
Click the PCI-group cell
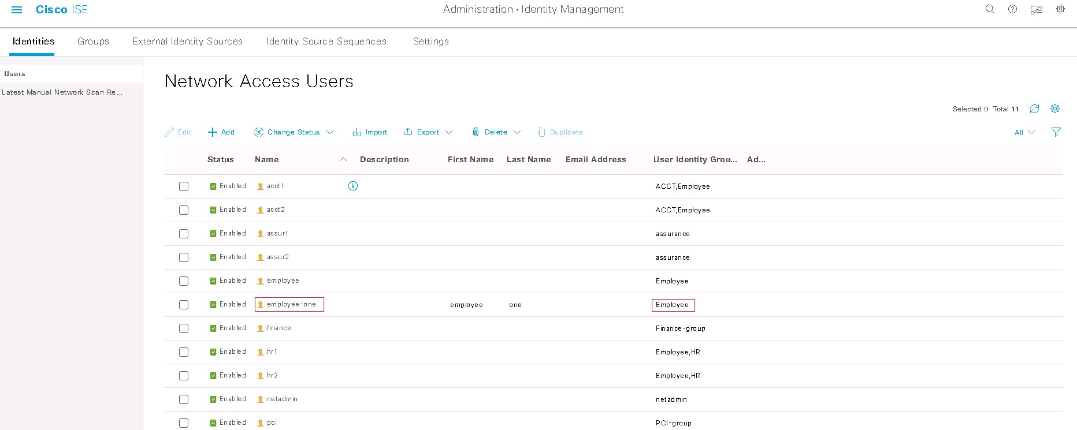pyautogui.click(x=674, y=423)
